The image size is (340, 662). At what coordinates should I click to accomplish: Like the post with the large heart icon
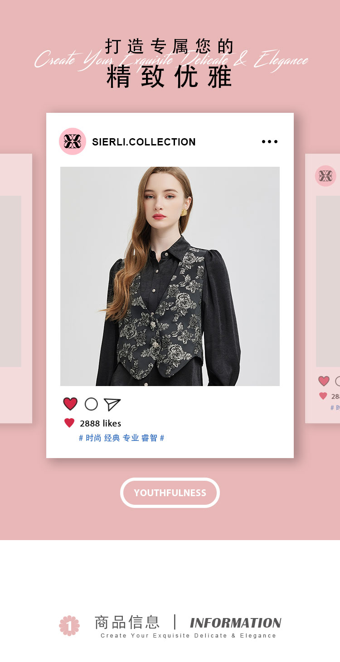point(70,404)
